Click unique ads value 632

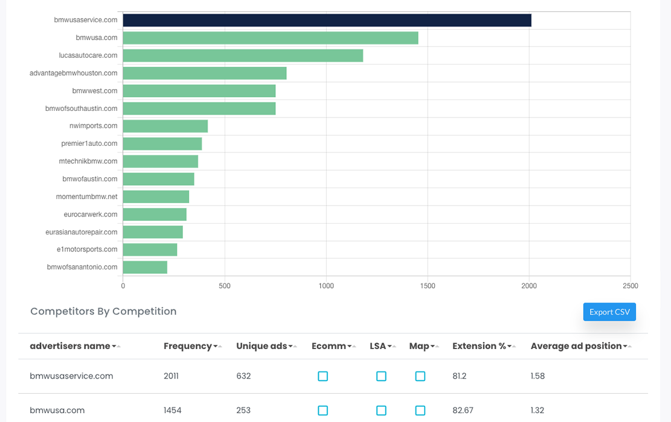tap(243, 376)
